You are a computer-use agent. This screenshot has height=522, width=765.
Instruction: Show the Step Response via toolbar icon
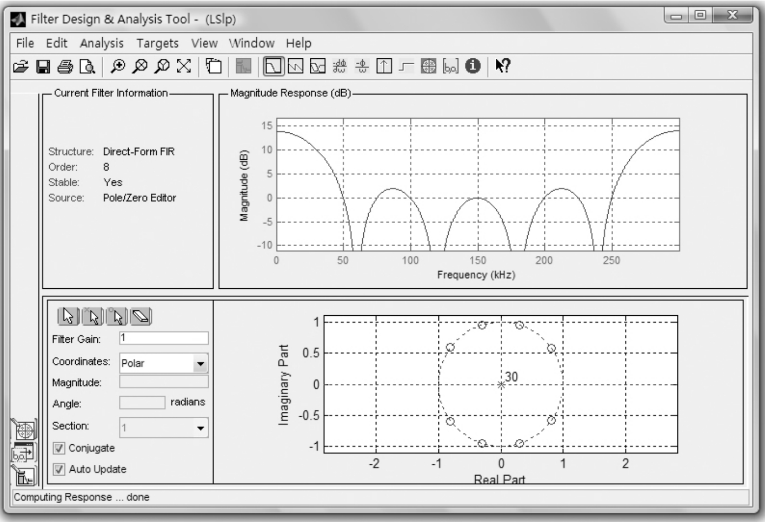click(406, 66)
